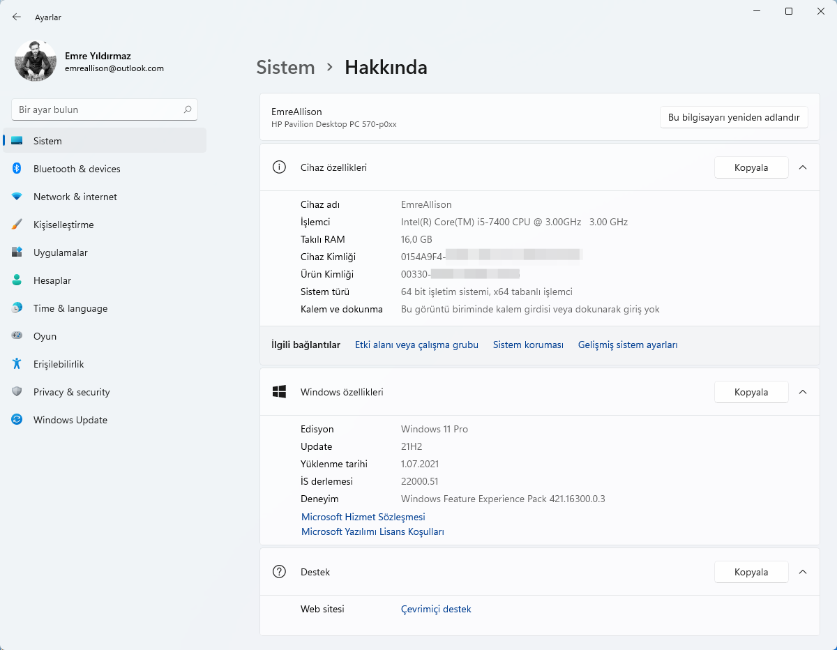The height and width of the screenshot is (650, 837).
Task: Open Privacy & security settings
Action: [71, 392]
